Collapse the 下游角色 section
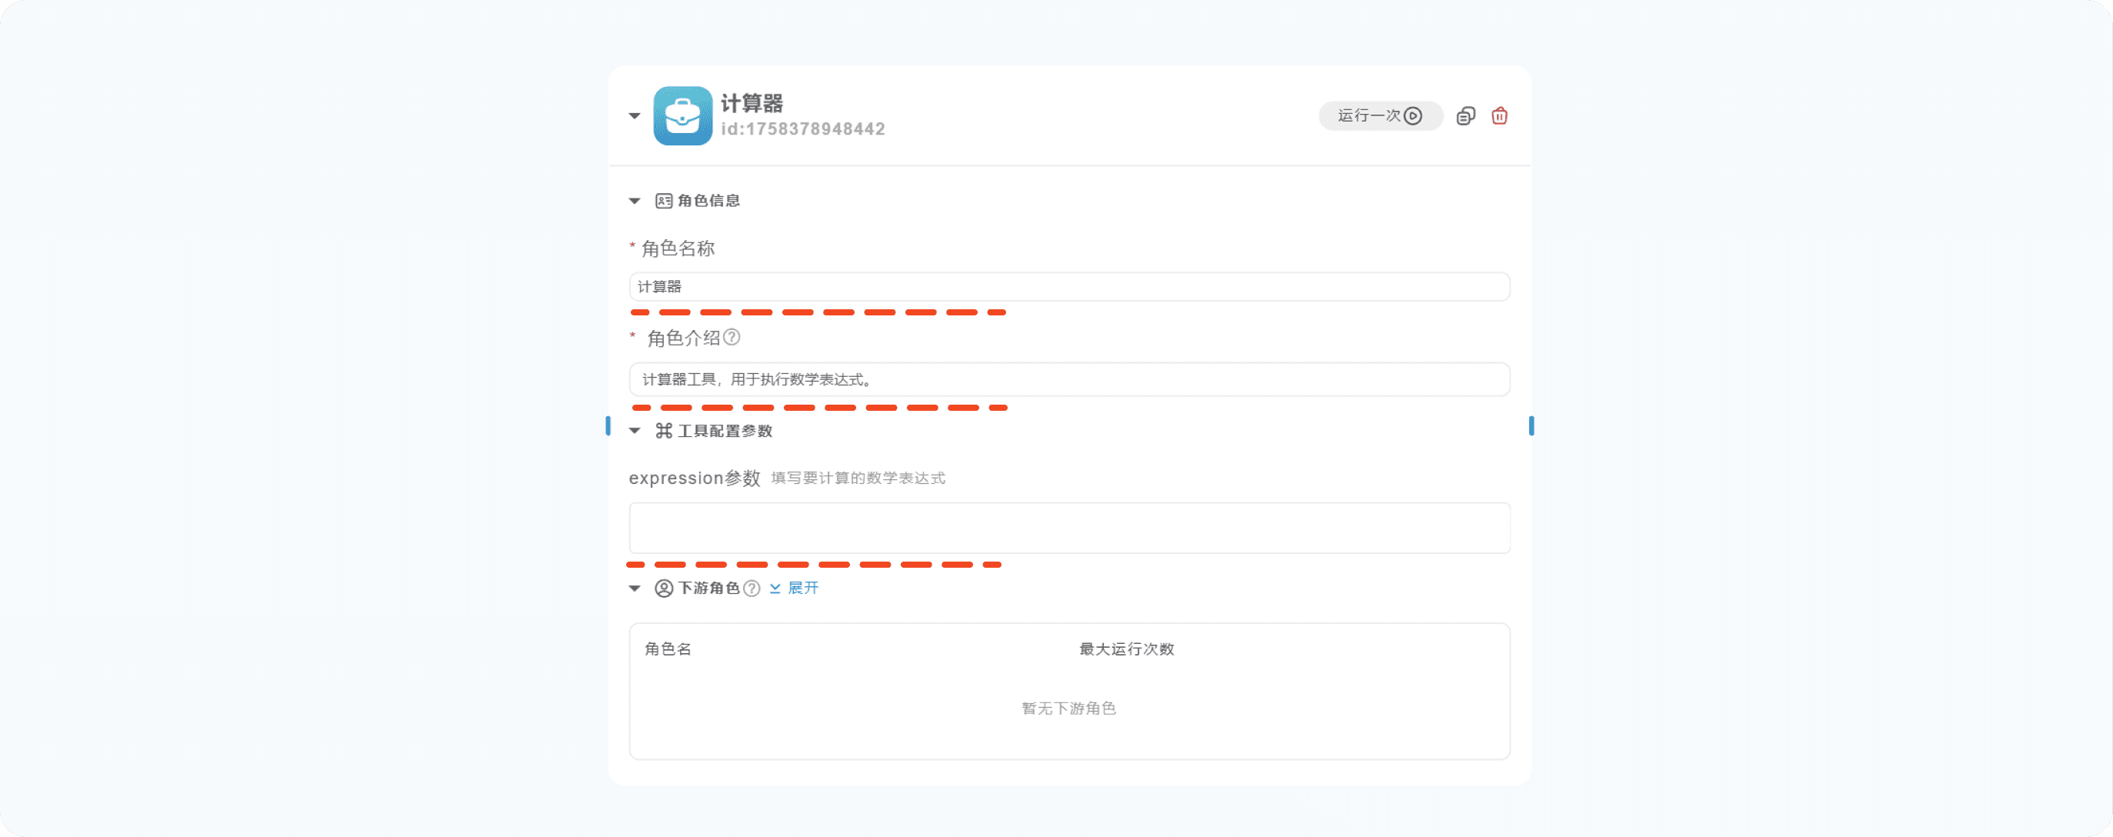 [634, 589]
